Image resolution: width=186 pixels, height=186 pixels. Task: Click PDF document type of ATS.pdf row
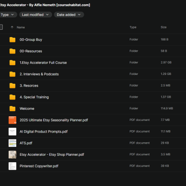tap(139, 143)
